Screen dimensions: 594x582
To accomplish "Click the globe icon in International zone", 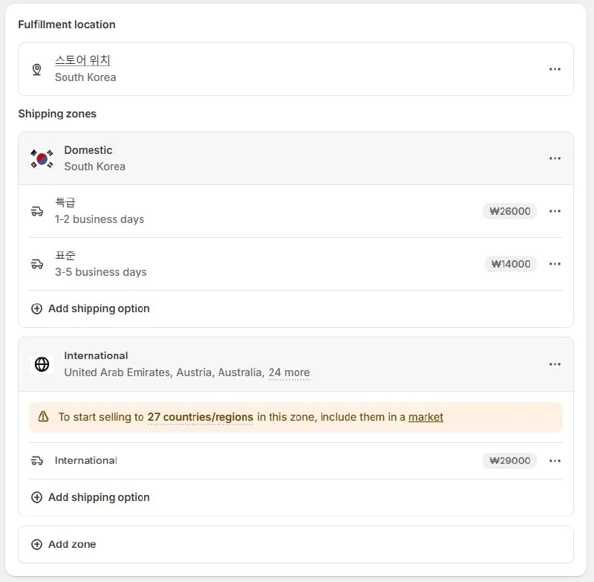I will pyautogui.click(x=42, y=364).
